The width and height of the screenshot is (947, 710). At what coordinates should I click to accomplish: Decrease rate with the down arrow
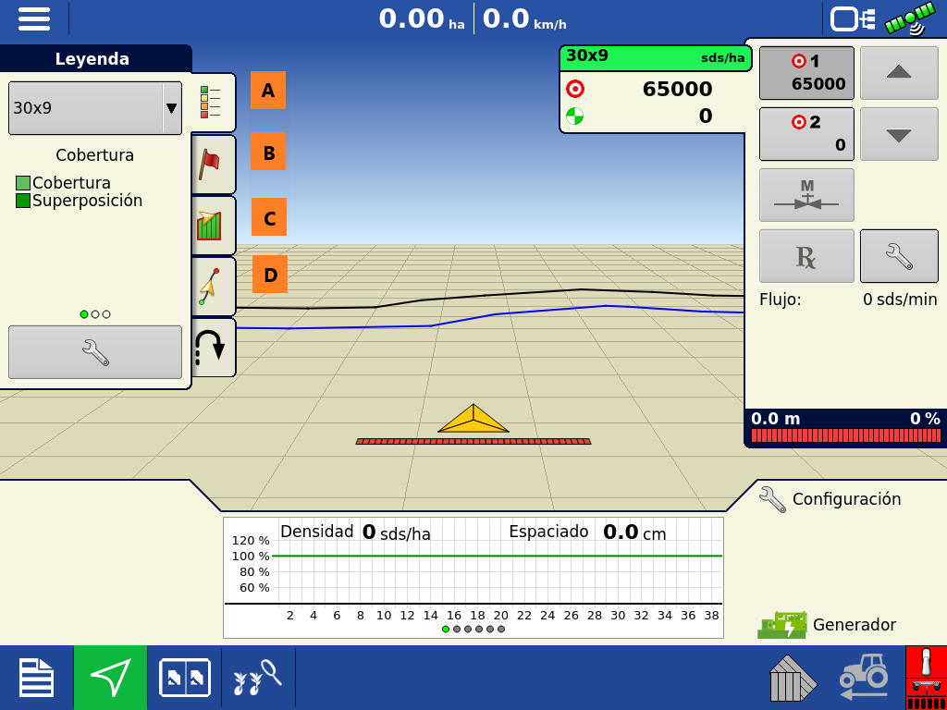pos(898,134)
